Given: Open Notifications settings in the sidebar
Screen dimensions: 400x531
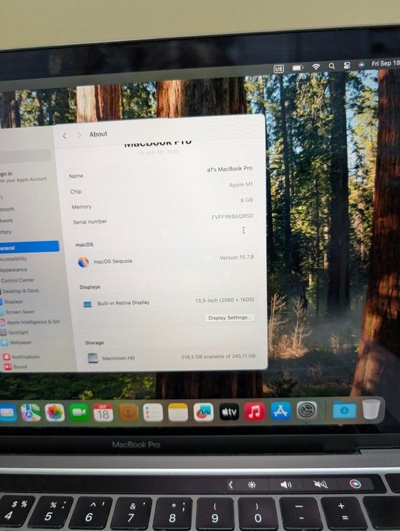Looking at the screenshot, I should [26, 356].
